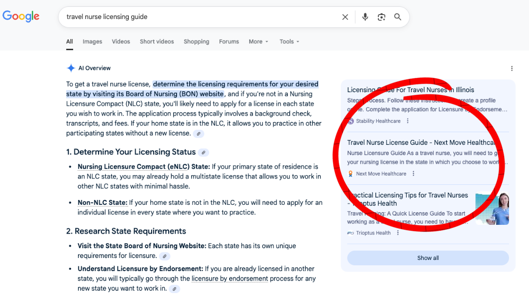The width and height of the screenshot is (529, 297).
Task: Open AI Overview three-dot options menu
Action: pyautogui.click(x=512, y=68)
